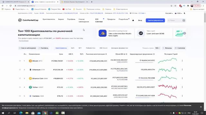The height and width of the screenshot is (115, 206).
Task: Star Ethereum for watchlist
Action: pyautogui.click(x=20, y=70)
